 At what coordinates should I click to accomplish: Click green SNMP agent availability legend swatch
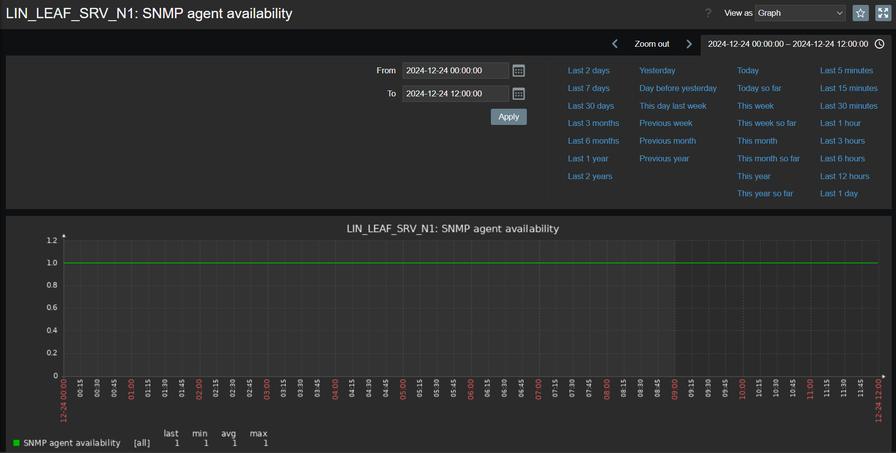pos(16,443)
